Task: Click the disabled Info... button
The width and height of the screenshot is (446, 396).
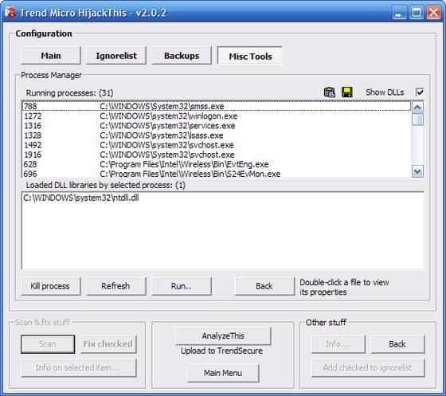Action: coord(338,344)
